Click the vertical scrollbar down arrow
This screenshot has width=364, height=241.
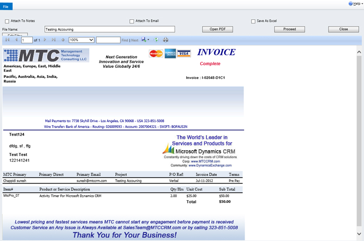pos(359,234)
